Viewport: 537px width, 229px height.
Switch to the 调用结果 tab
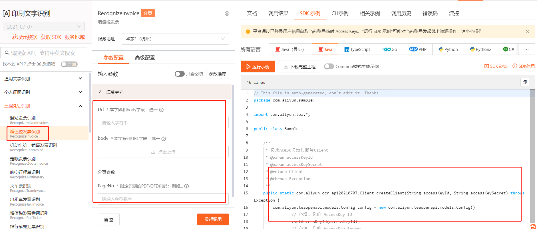click(278, 13)
